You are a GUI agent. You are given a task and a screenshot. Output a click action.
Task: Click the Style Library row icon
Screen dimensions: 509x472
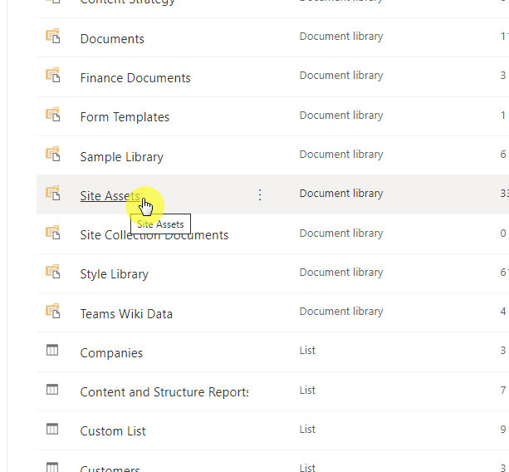(52, 272)
